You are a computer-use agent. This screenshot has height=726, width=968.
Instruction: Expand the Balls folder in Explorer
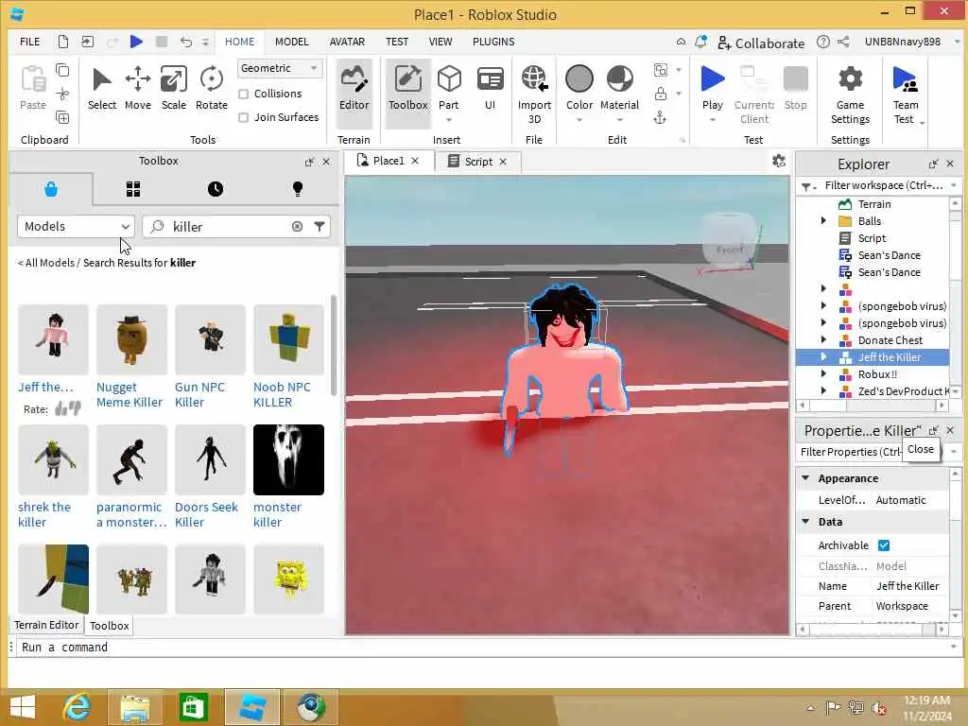click(823, 220)
